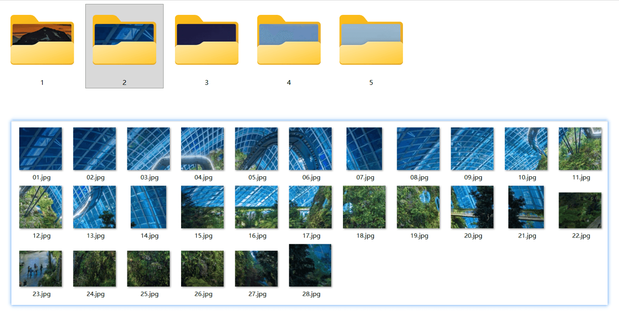
Task: Select the 28.jpg thumbnail
Action: [310, 265]
